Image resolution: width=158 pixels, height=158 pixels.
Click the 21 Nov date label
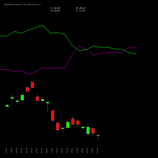(21, 150)
